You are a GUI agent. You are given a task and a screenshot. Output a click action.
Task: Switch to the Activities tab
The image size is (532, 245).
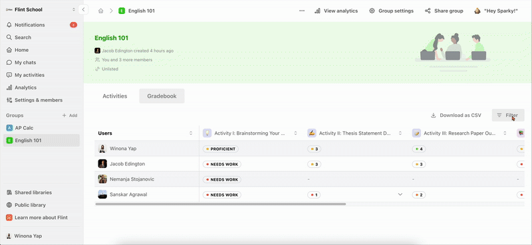click(115, 96)
